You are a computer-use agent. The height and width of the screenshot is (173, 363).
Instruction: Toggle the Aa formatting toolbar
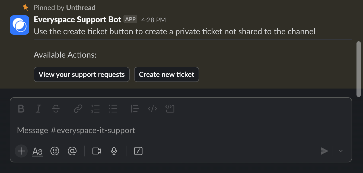point(37,151)
